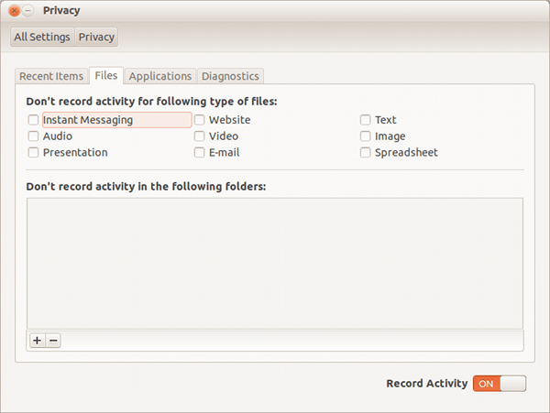The image size is (550, 413).
Task: Open the Applications tab
Action: (159, 76)
